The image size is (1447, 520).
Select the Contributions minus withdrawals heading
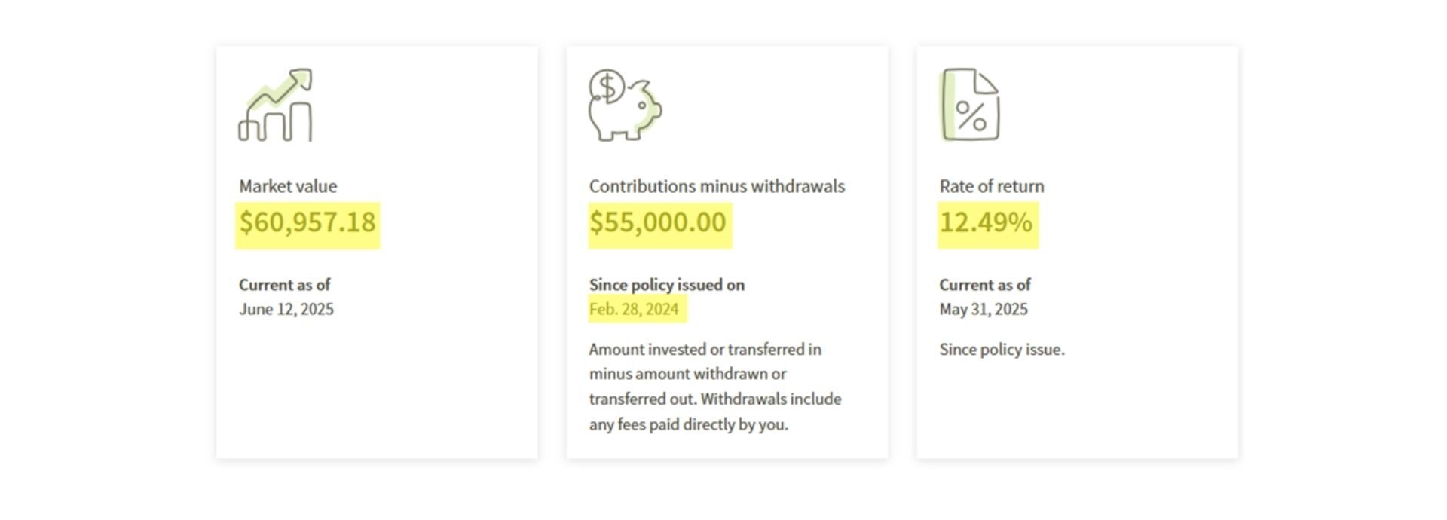click(x=717, y=186)
